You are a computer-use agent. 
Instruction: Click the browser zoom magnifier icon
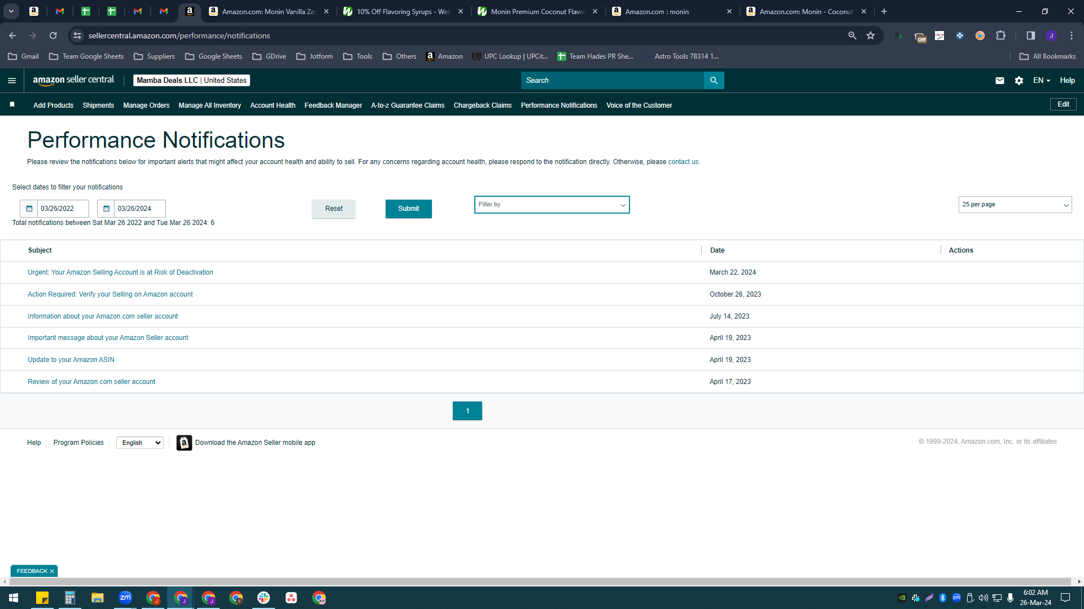point(852,36)
